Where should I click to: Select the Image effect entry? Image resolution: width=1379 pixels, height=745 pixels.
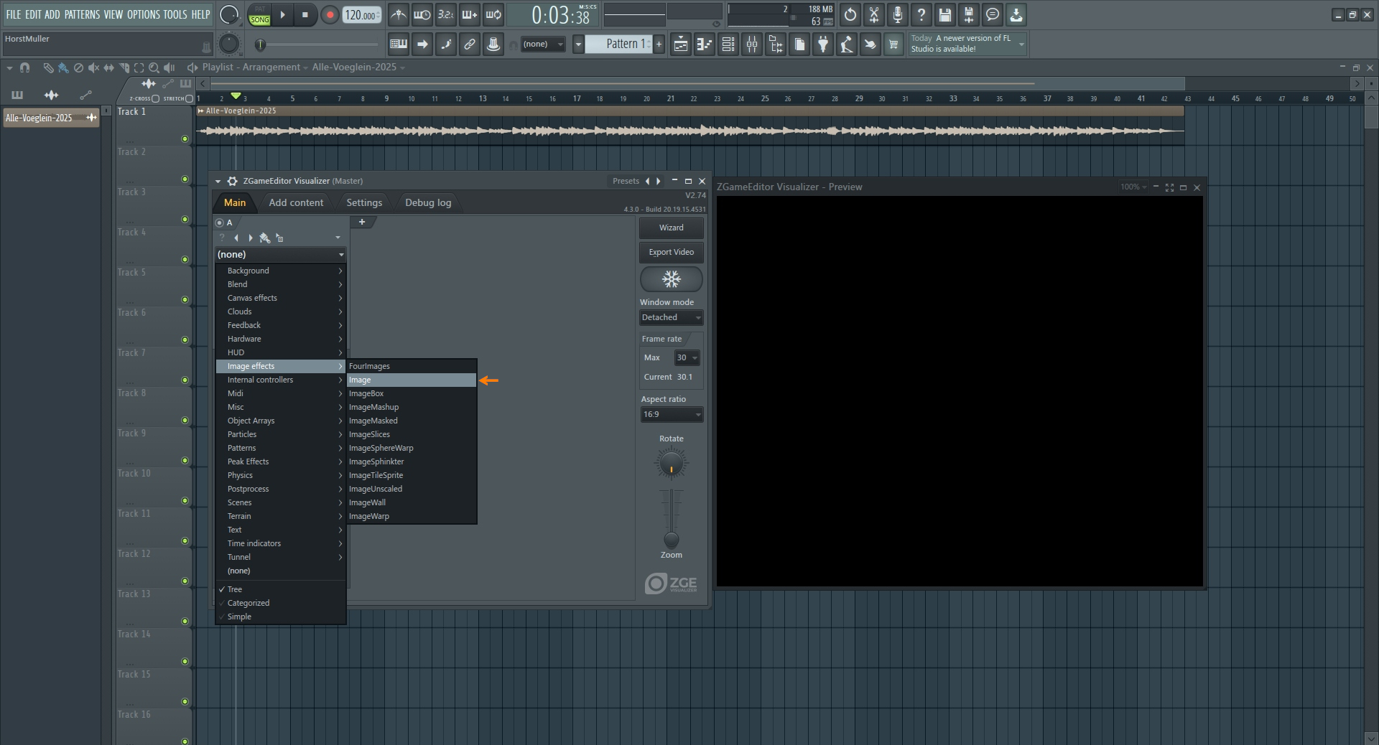point(412,380)
